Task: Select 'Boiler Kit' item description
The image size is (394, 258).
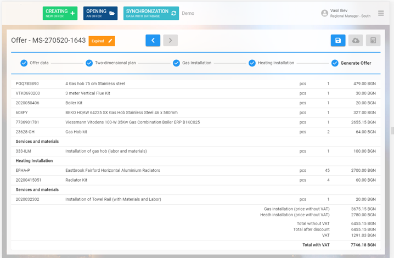Action: point(74,103)
